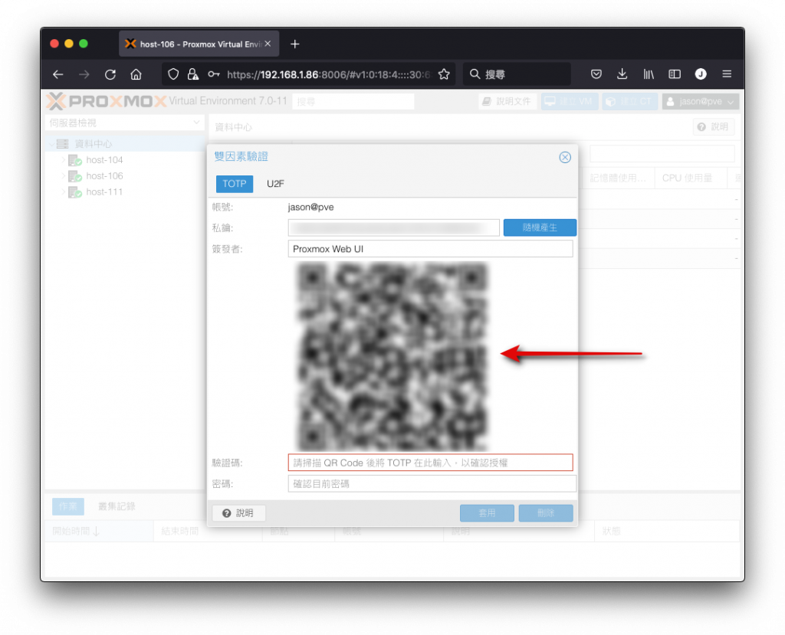785x635 pixels.
Task: Show browser downloads
Action: pyautogui.click(x=622, y=74)
